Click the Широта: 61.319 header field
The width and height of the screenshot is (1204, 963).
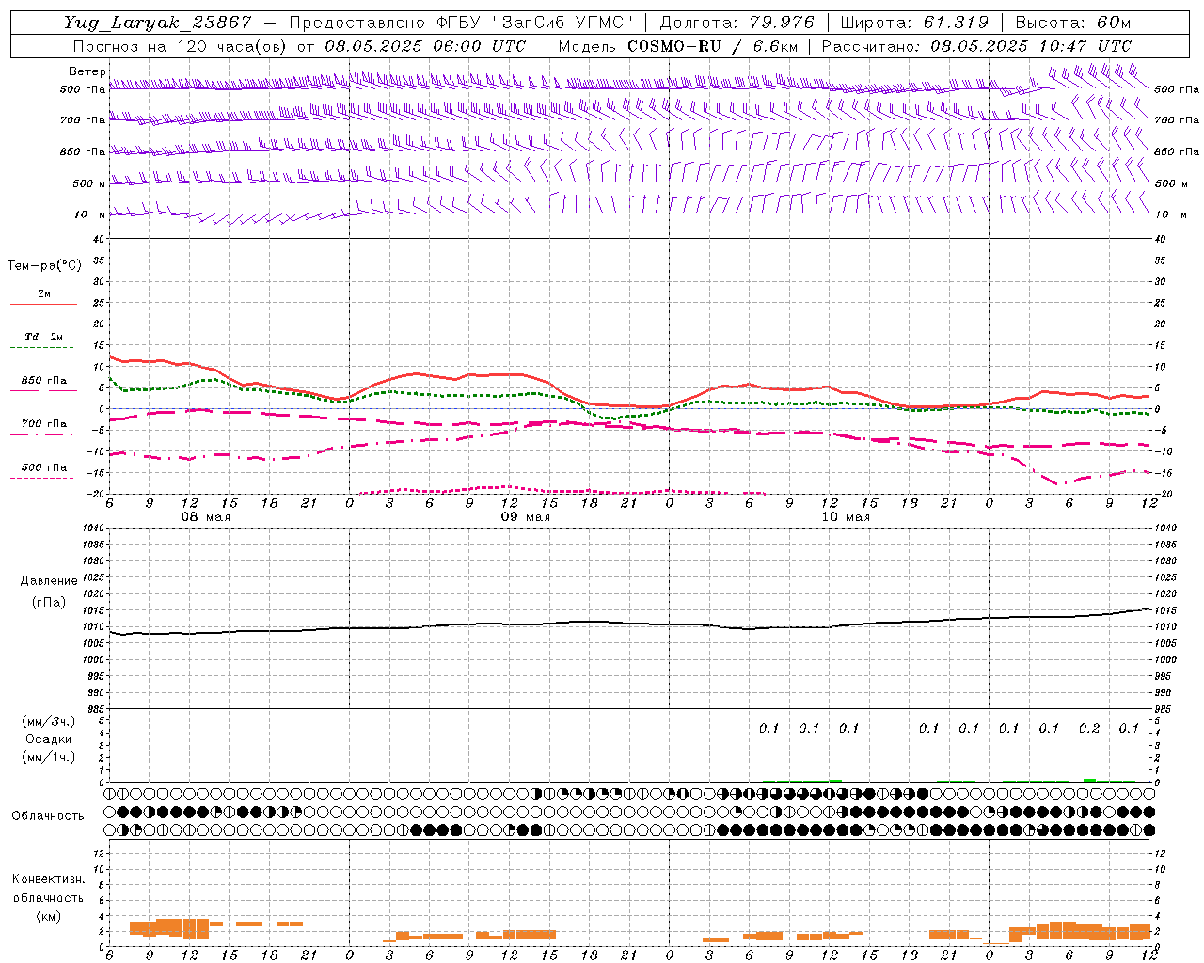[914, 23]
